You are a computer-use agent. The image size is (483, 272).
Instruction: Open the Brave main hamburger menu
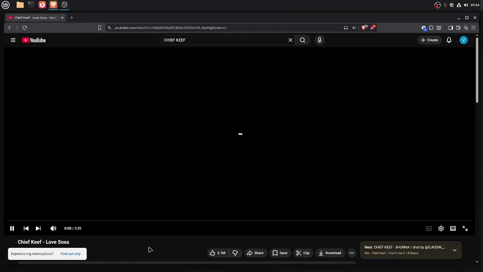pyautogui.click(x=474, y=28)
